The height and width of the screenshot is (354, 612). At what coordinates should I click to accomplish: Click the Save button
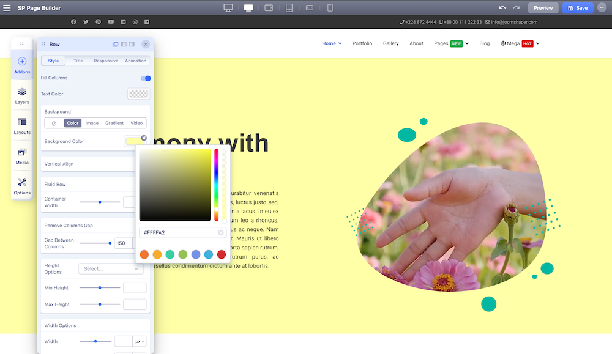pyautogui.click(x=578, y=8)
